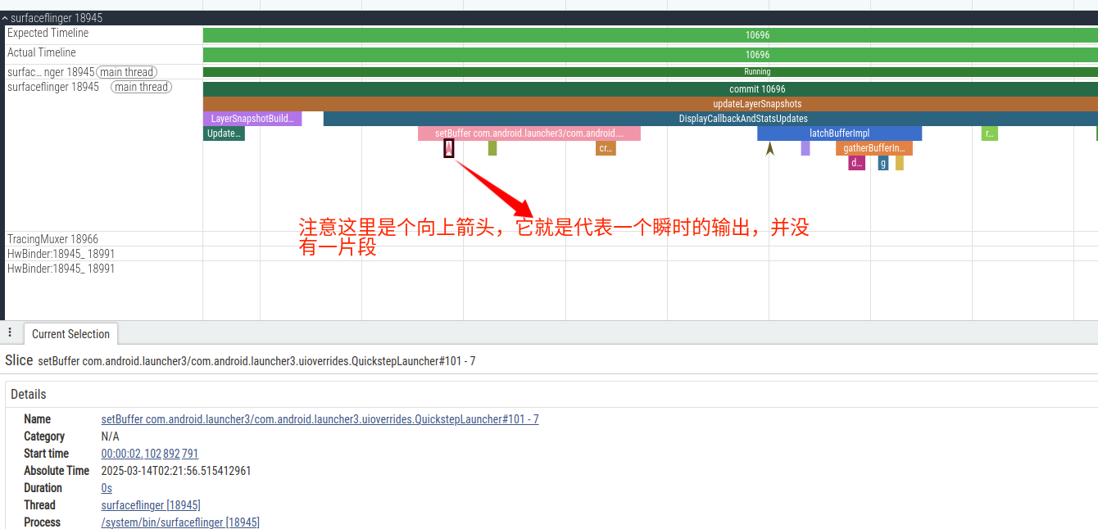The width and height of the screenshot is (1098, 529).
Task: Select the LayerSnapshotBuild slice
Action: [x=252, y=119]
